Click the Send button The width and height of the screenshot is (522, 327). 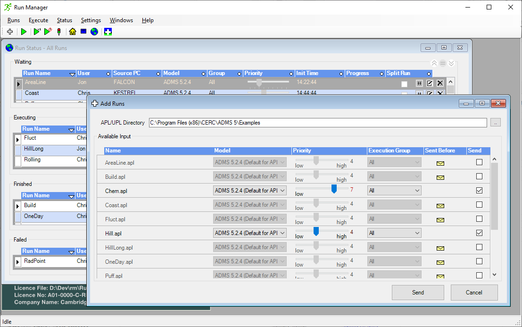point(418,293)
